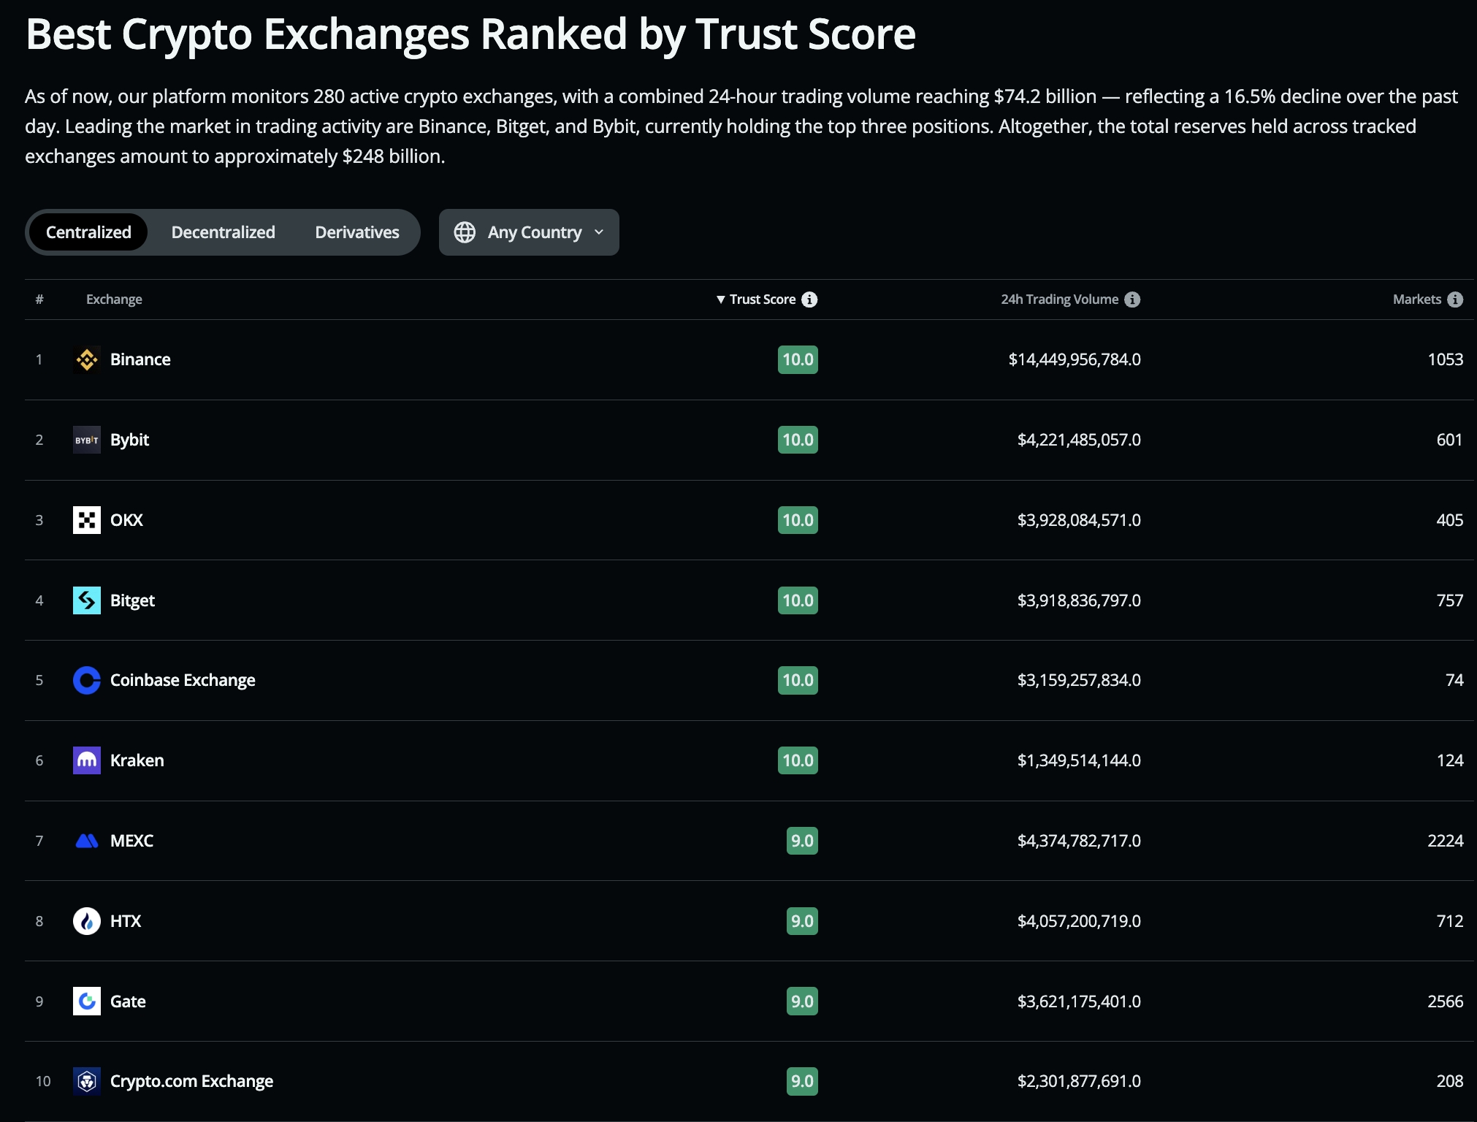Click the HTX flame logo
Screen dimensions: 1477x1122
coord(87,921)
